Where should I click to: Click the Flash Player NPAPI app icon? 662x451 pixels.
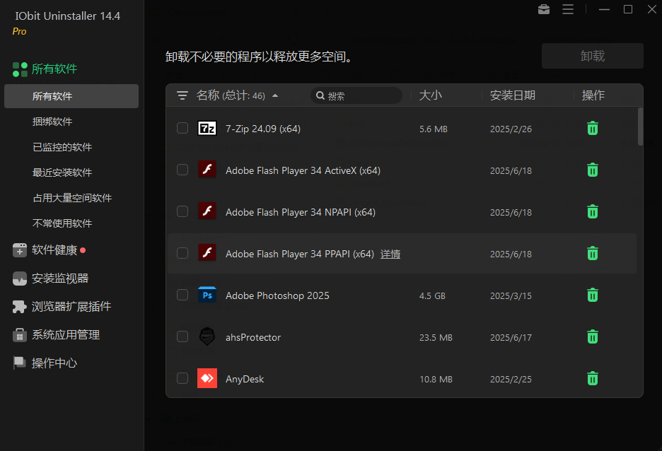pos(207,211)
